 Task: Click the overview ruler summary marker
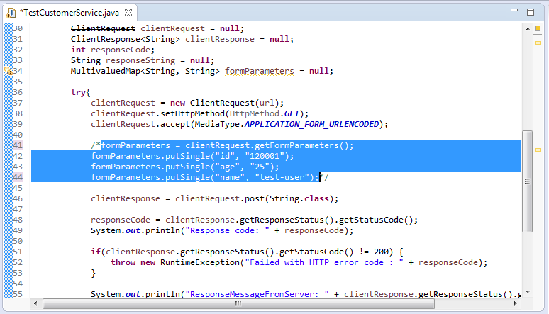tap(538, 28)
